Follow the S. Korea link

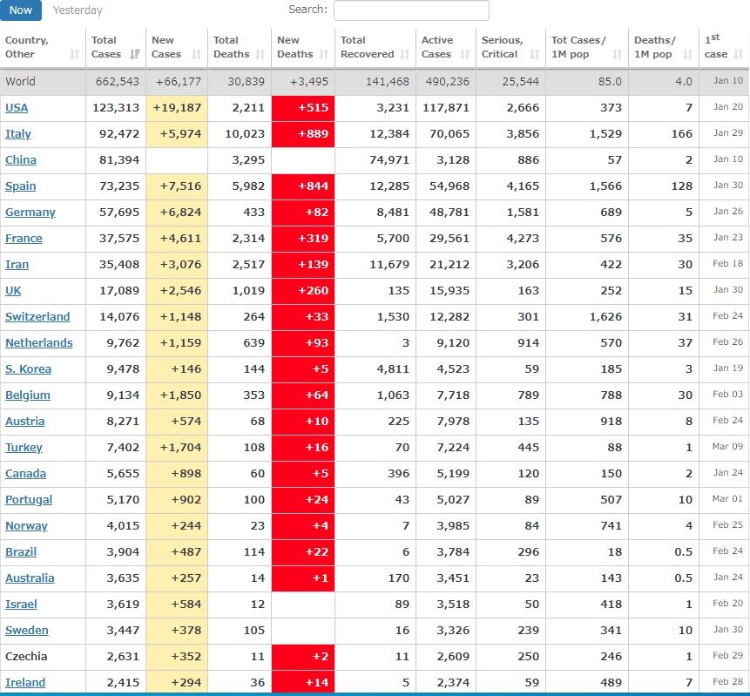[x=28, y=368]
